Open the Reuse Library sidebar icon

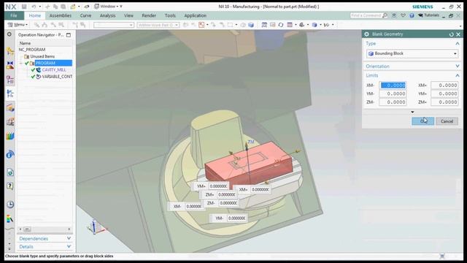(9, 122)
